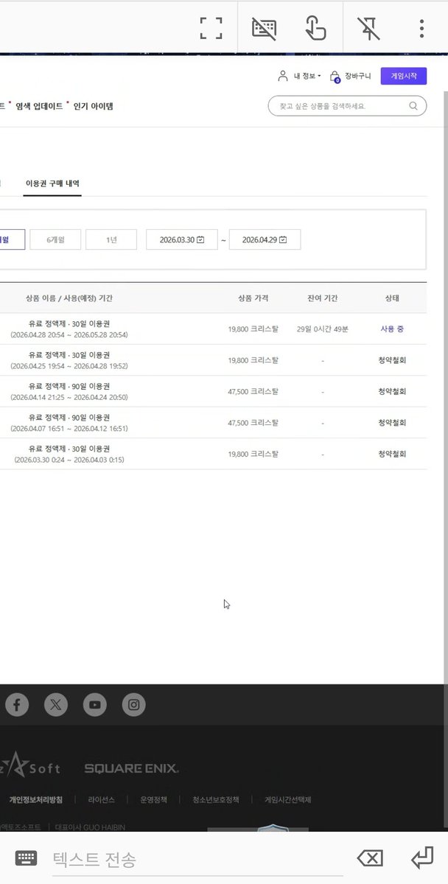
Task: Click the 잔여 기간 column header
Action: (x=322, y=298)
